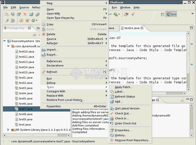This screenshot has width=196, height=145.
Task: Open the Declarations submenu
Action: [74, 65]
